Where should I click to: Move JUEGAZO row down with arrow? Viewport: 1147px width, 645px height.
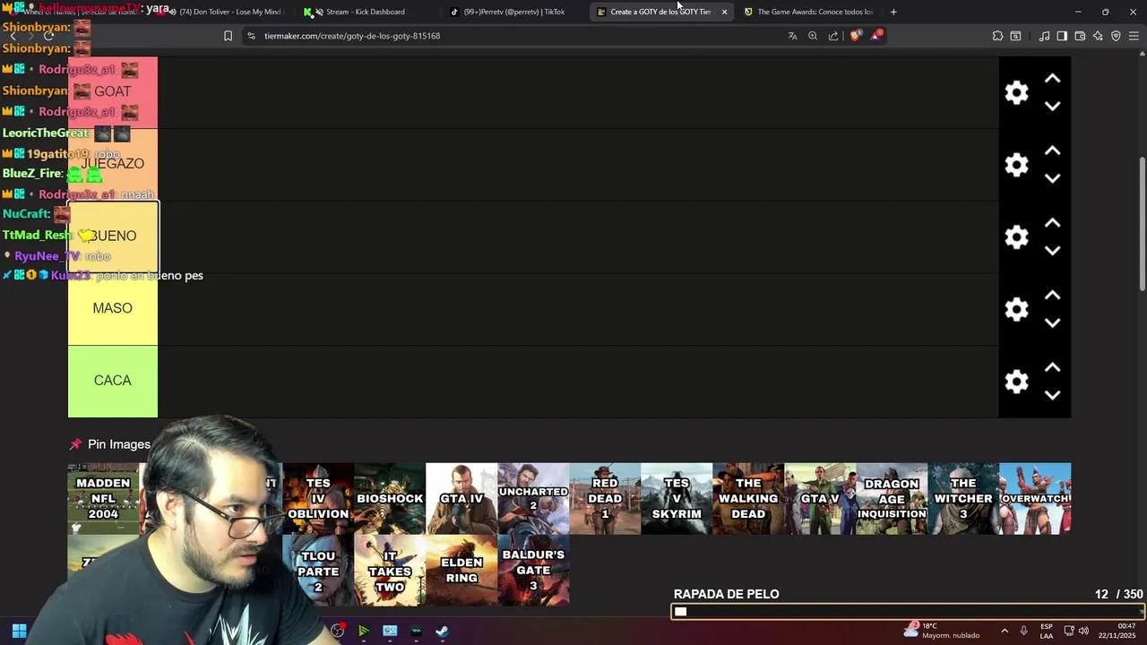click(1052, 178)
